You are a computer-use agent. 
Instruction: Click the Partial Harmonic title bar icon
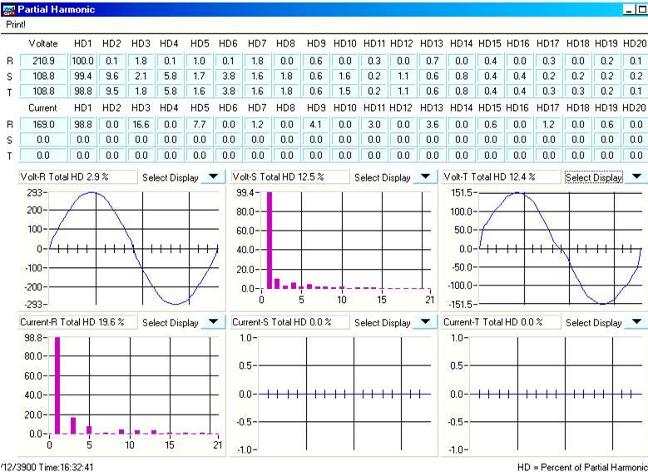7,8
